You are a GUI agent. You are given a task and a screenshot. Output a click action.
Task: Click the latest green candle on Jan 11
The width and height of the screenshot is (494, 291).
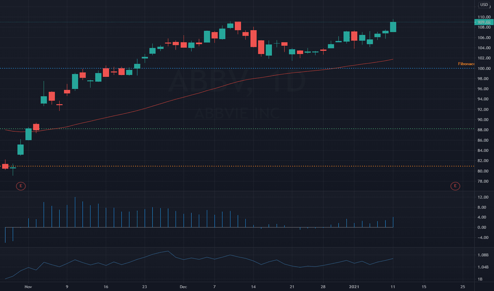[393, 27]
